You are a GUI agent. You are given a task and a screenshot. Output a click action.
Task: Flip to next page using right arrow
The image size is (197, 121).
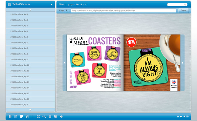point(183,63)
